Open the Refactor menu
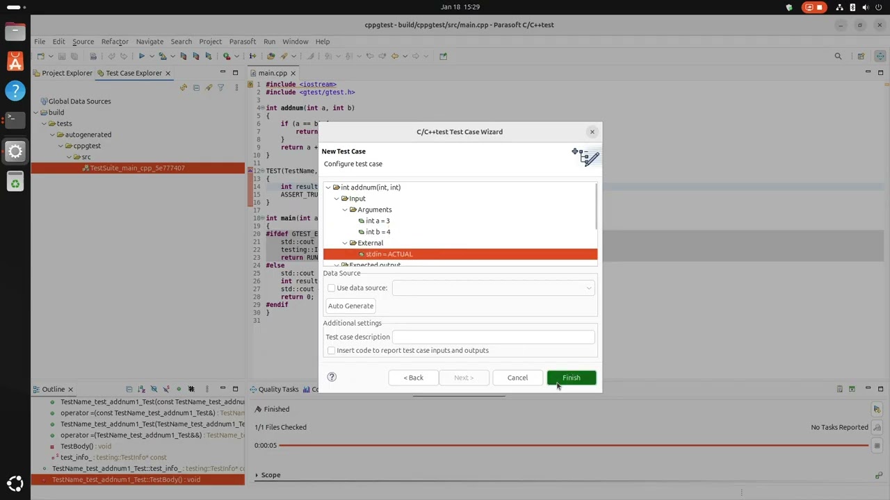Image resolution: width=890 pixels, height=500 pixels. pos(115,42)
